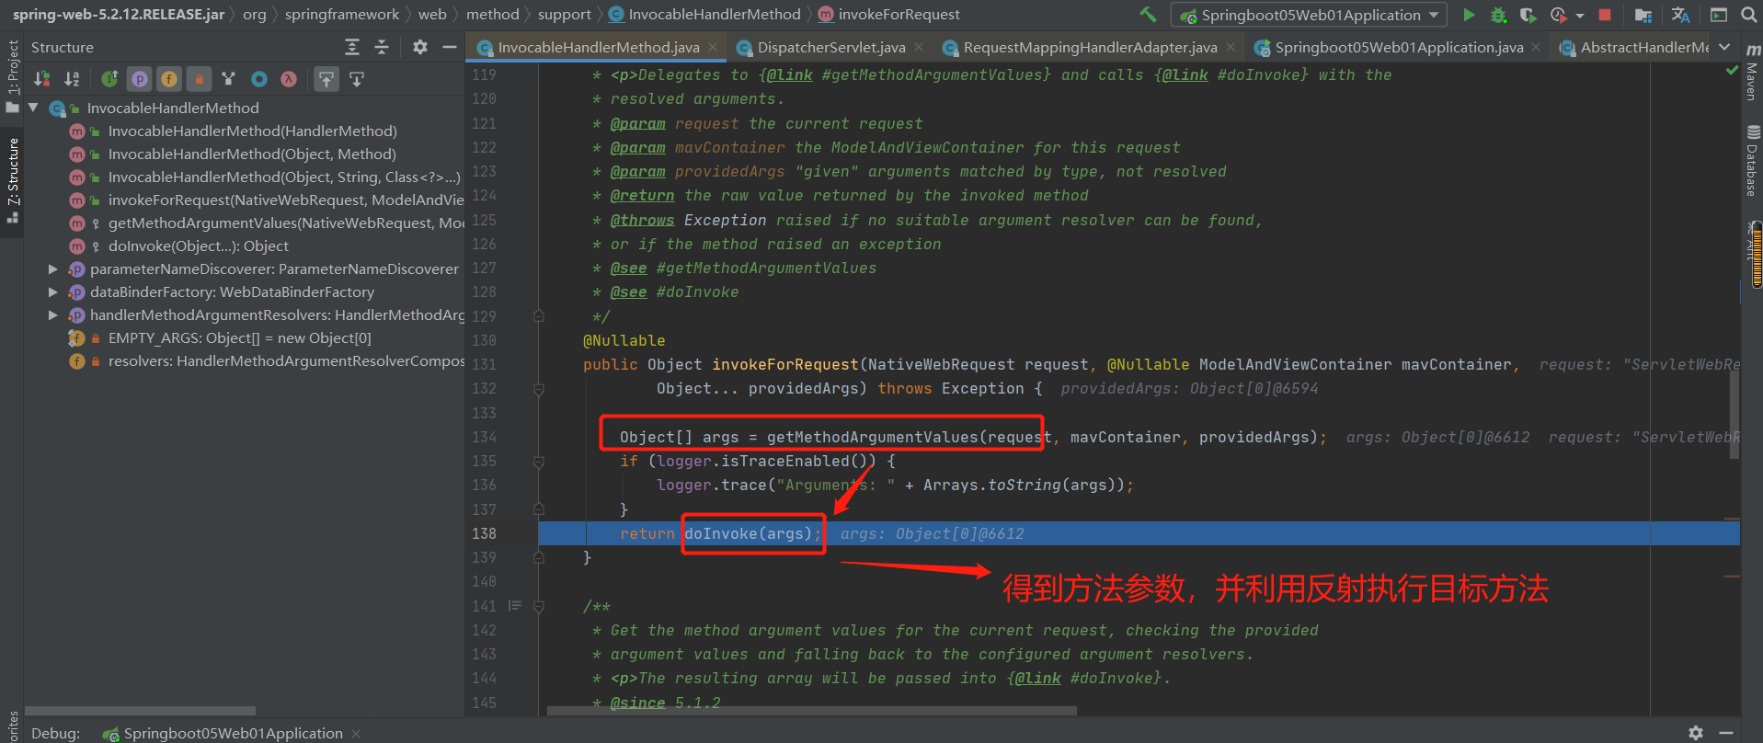
Task: Toggle Autoscroll to Source button
Action: click(x=326, y=79)
